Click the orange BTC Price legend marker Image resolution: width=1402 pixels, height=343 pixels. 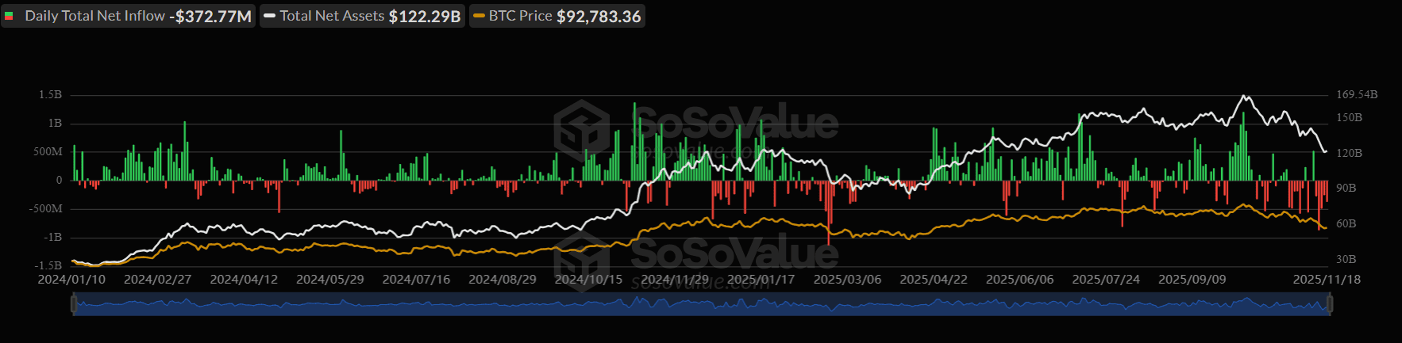[479, 16]
